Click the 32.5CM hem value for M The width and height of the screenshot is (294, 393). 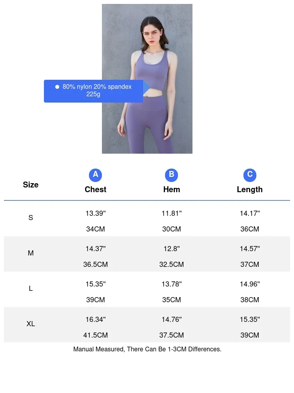click(171, 264)
